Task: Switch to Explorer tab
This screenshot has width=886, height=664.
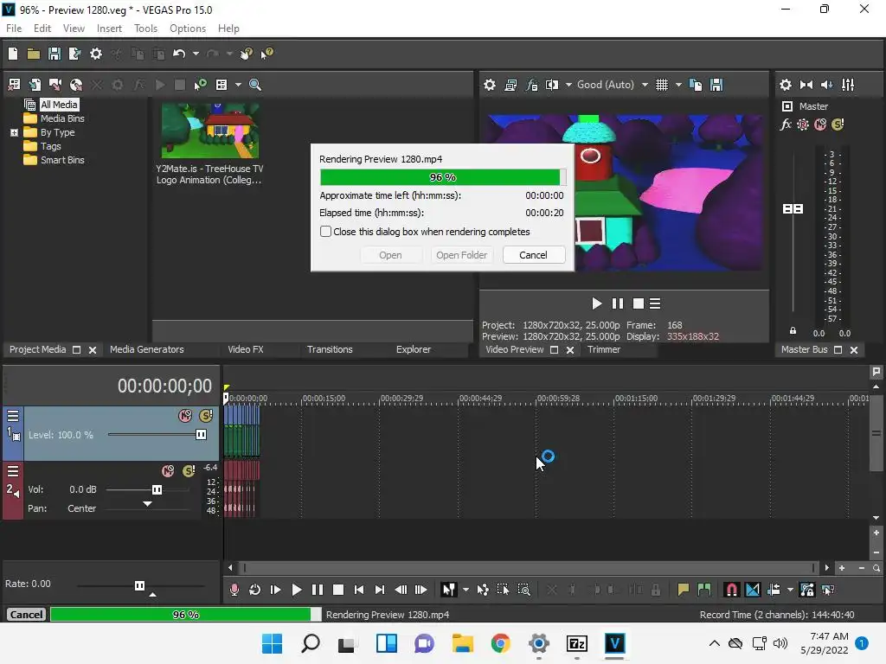Action: [414, 349]
